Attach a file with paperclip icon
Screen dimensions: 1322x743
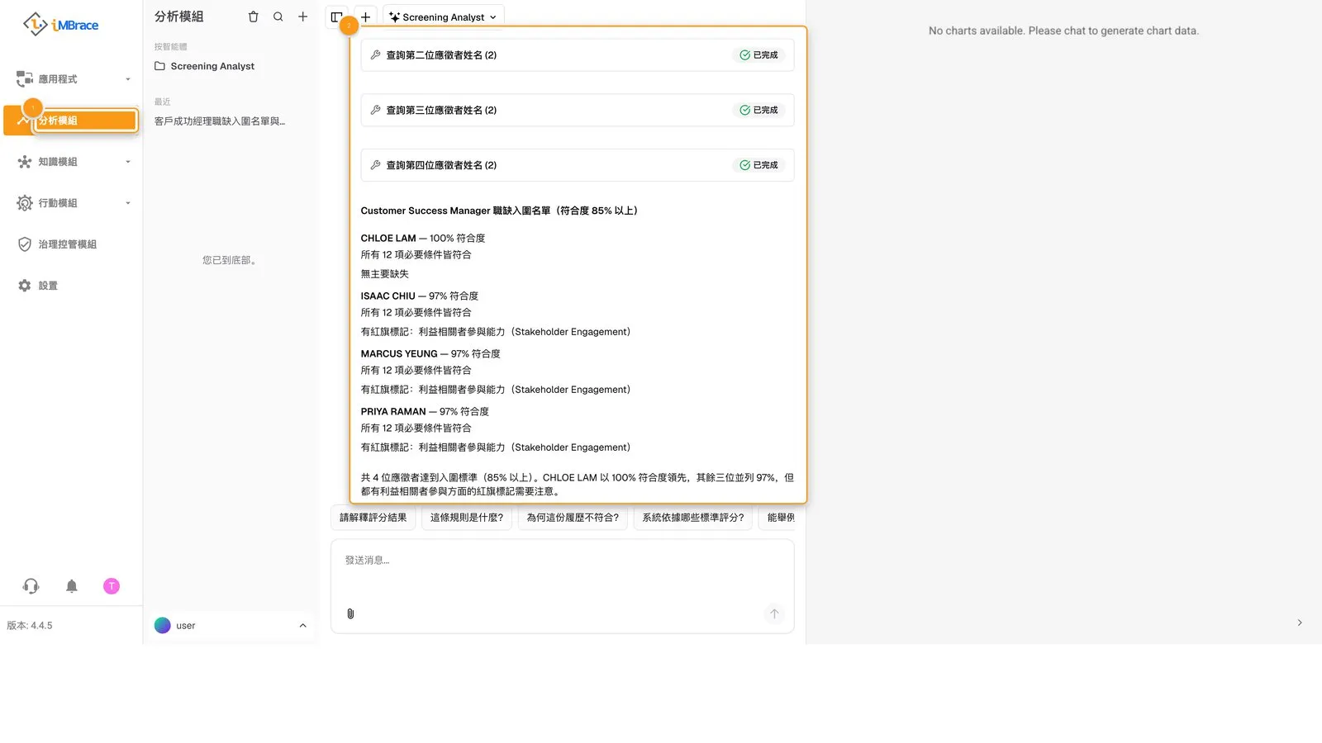tap(350, 613)
